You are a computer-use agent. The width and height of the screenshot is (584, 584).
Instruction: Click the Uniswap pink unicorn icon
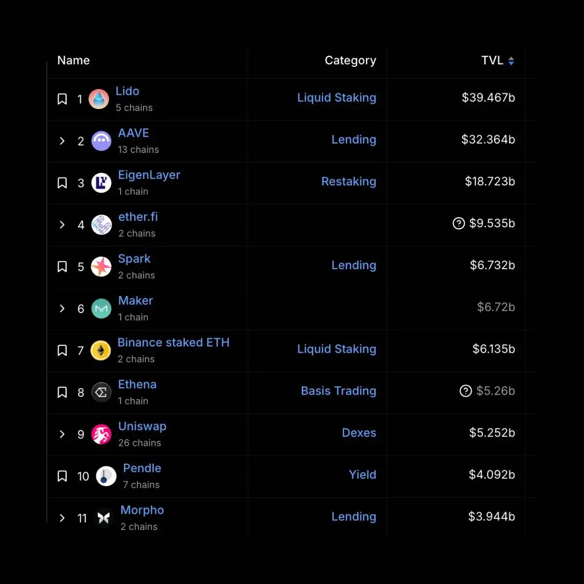pyautogui.click(x=101, y=434)
